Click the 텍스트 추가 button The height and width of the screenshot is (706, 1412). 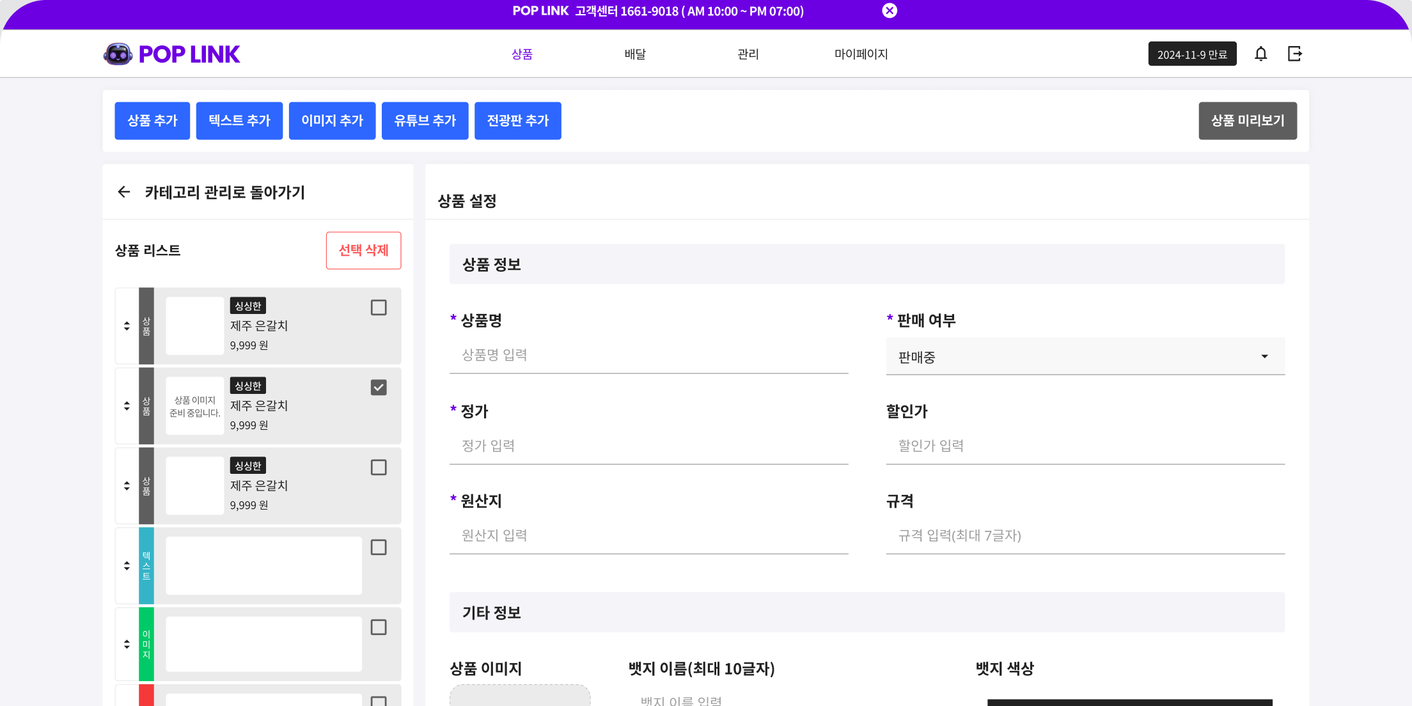tap(239, 120)
